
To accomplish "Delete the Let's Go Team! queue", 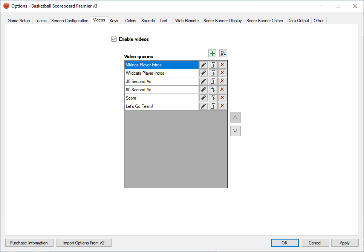I will [222, 106].
